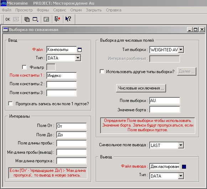Viewport: 207px width, 189px height.
Task: Click the Поле выборки field with AU
Action: tap(165, 101)
